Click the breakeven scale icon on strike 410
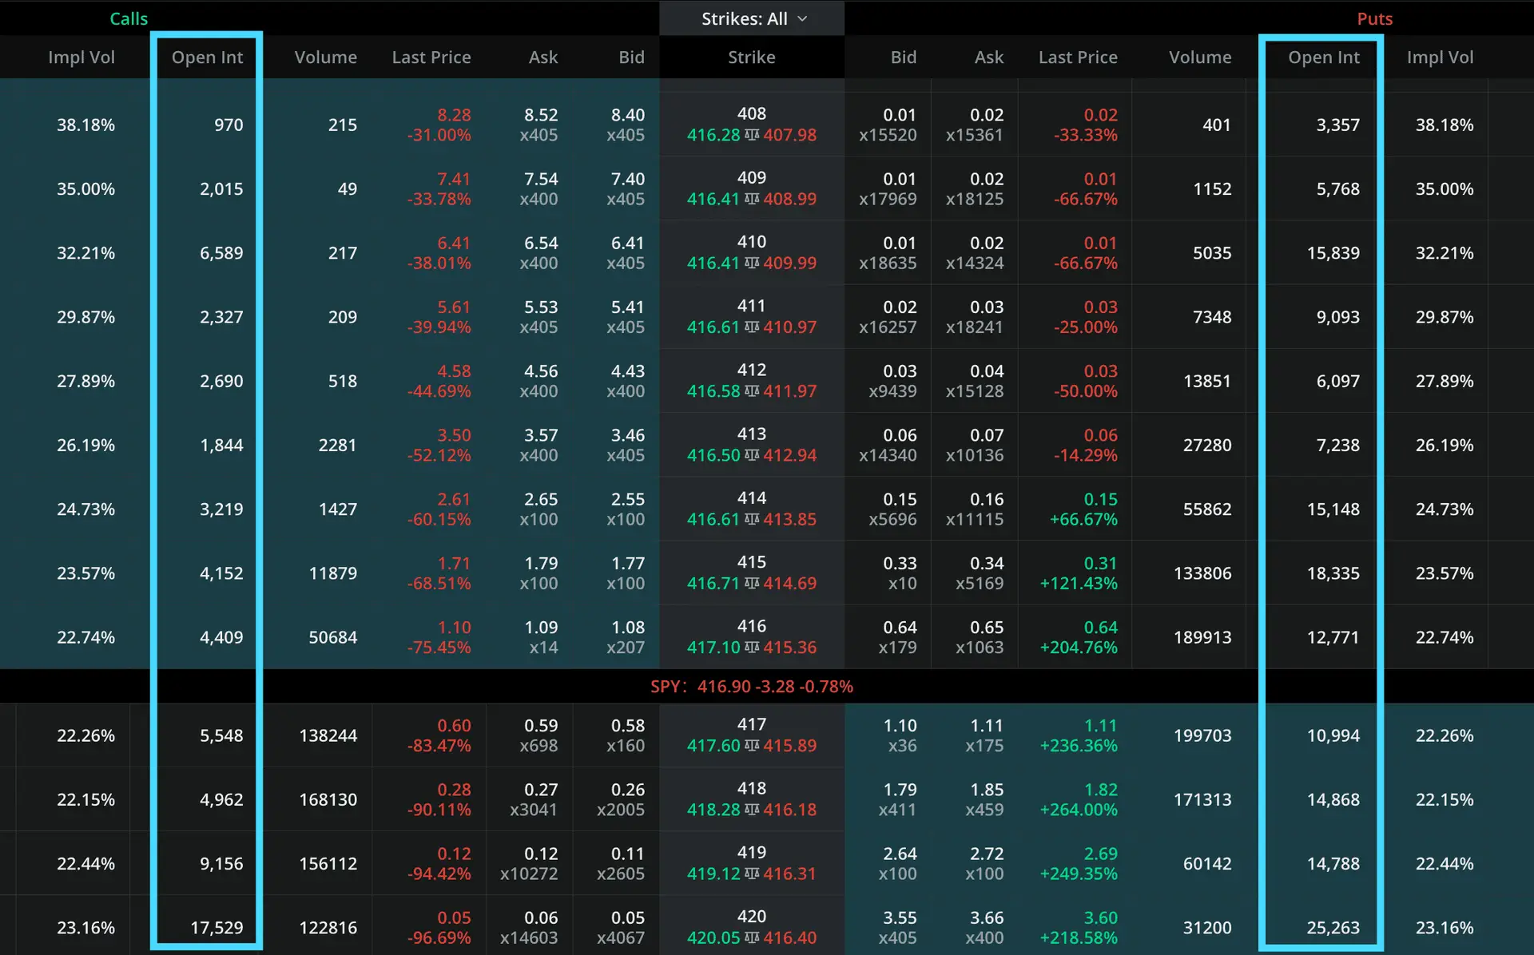Viewport: 1534px width, 955px height. (752, 263)
